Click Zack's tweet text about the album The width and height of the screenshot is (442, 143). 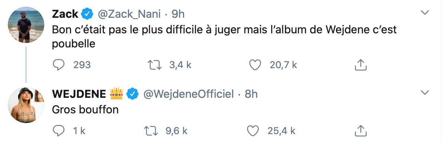point(224,37)
